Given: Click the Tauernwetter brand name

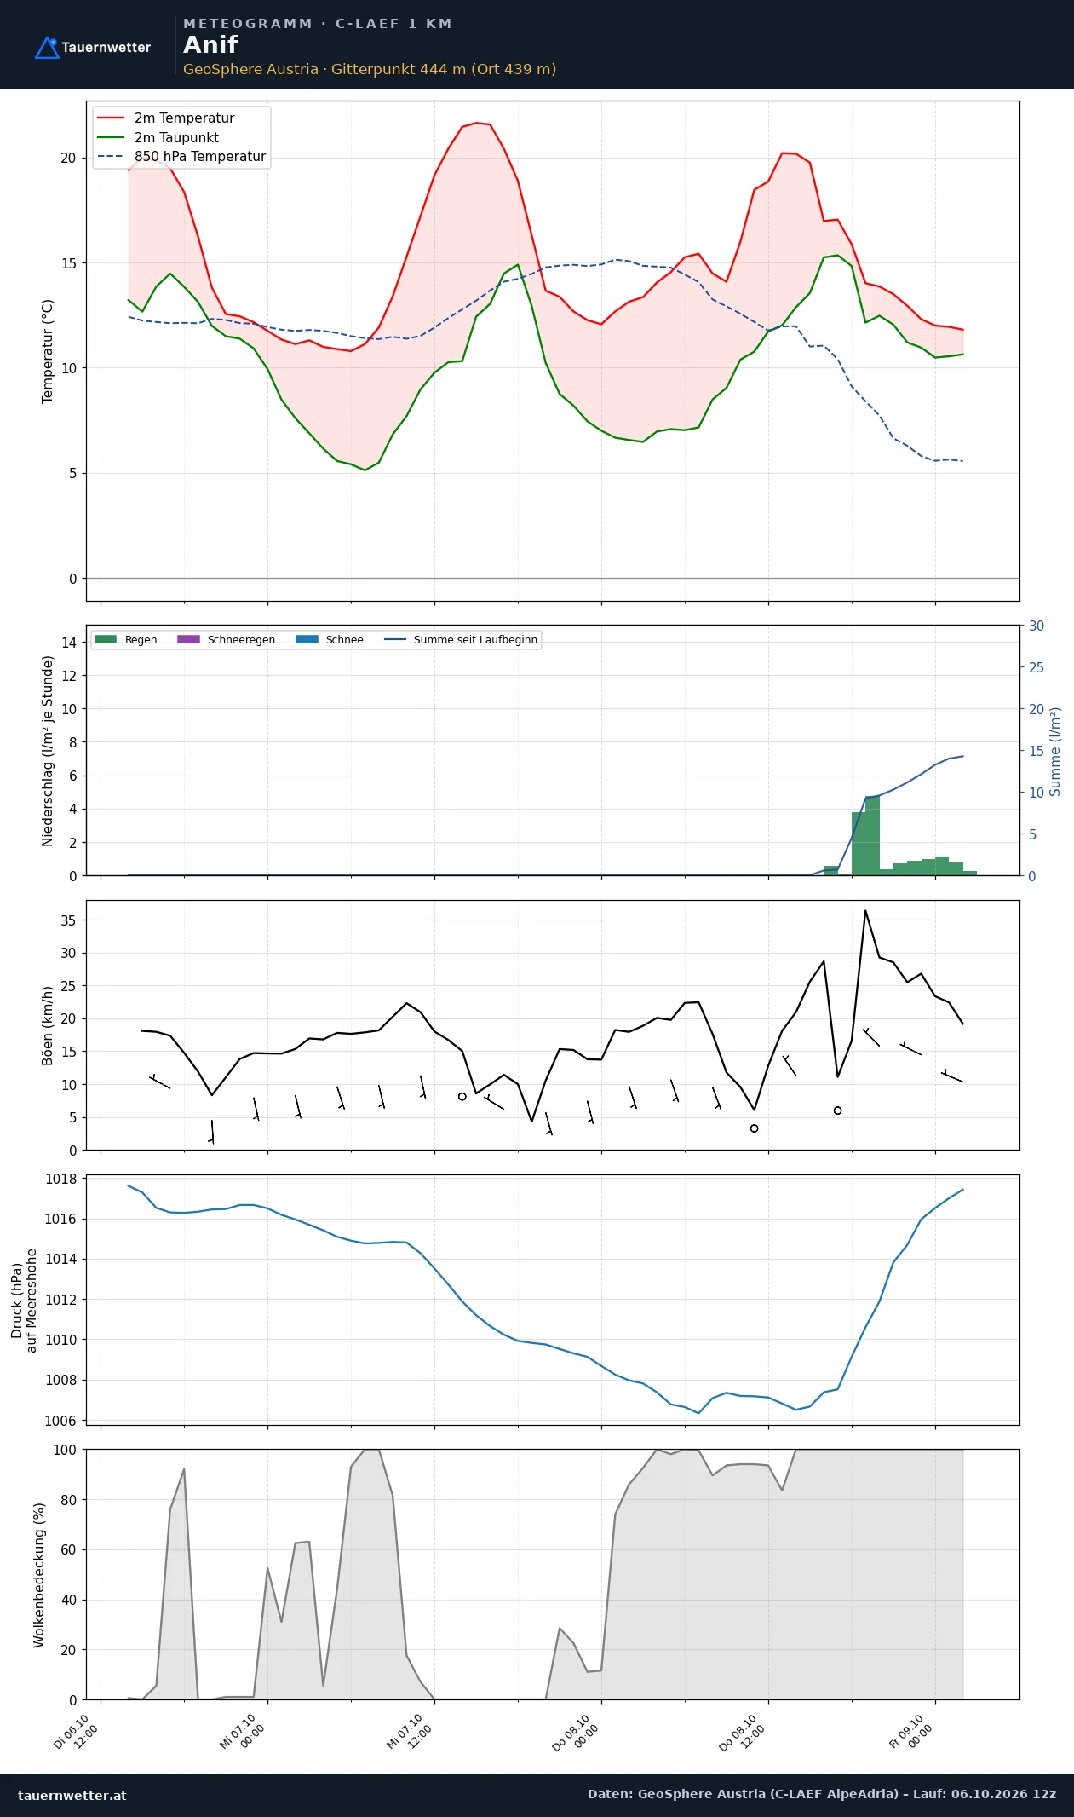Looking at the screenshot, I should pos(106,48).
